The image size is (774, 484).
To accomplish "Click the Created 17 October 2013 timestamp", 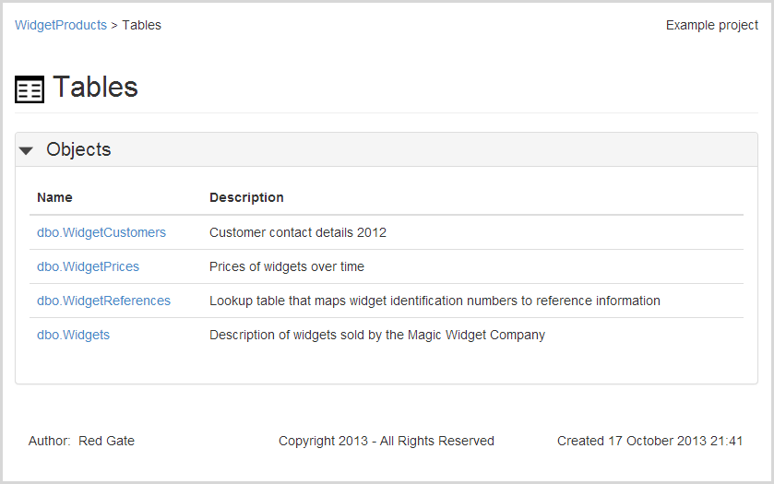I will pos(649,441).
